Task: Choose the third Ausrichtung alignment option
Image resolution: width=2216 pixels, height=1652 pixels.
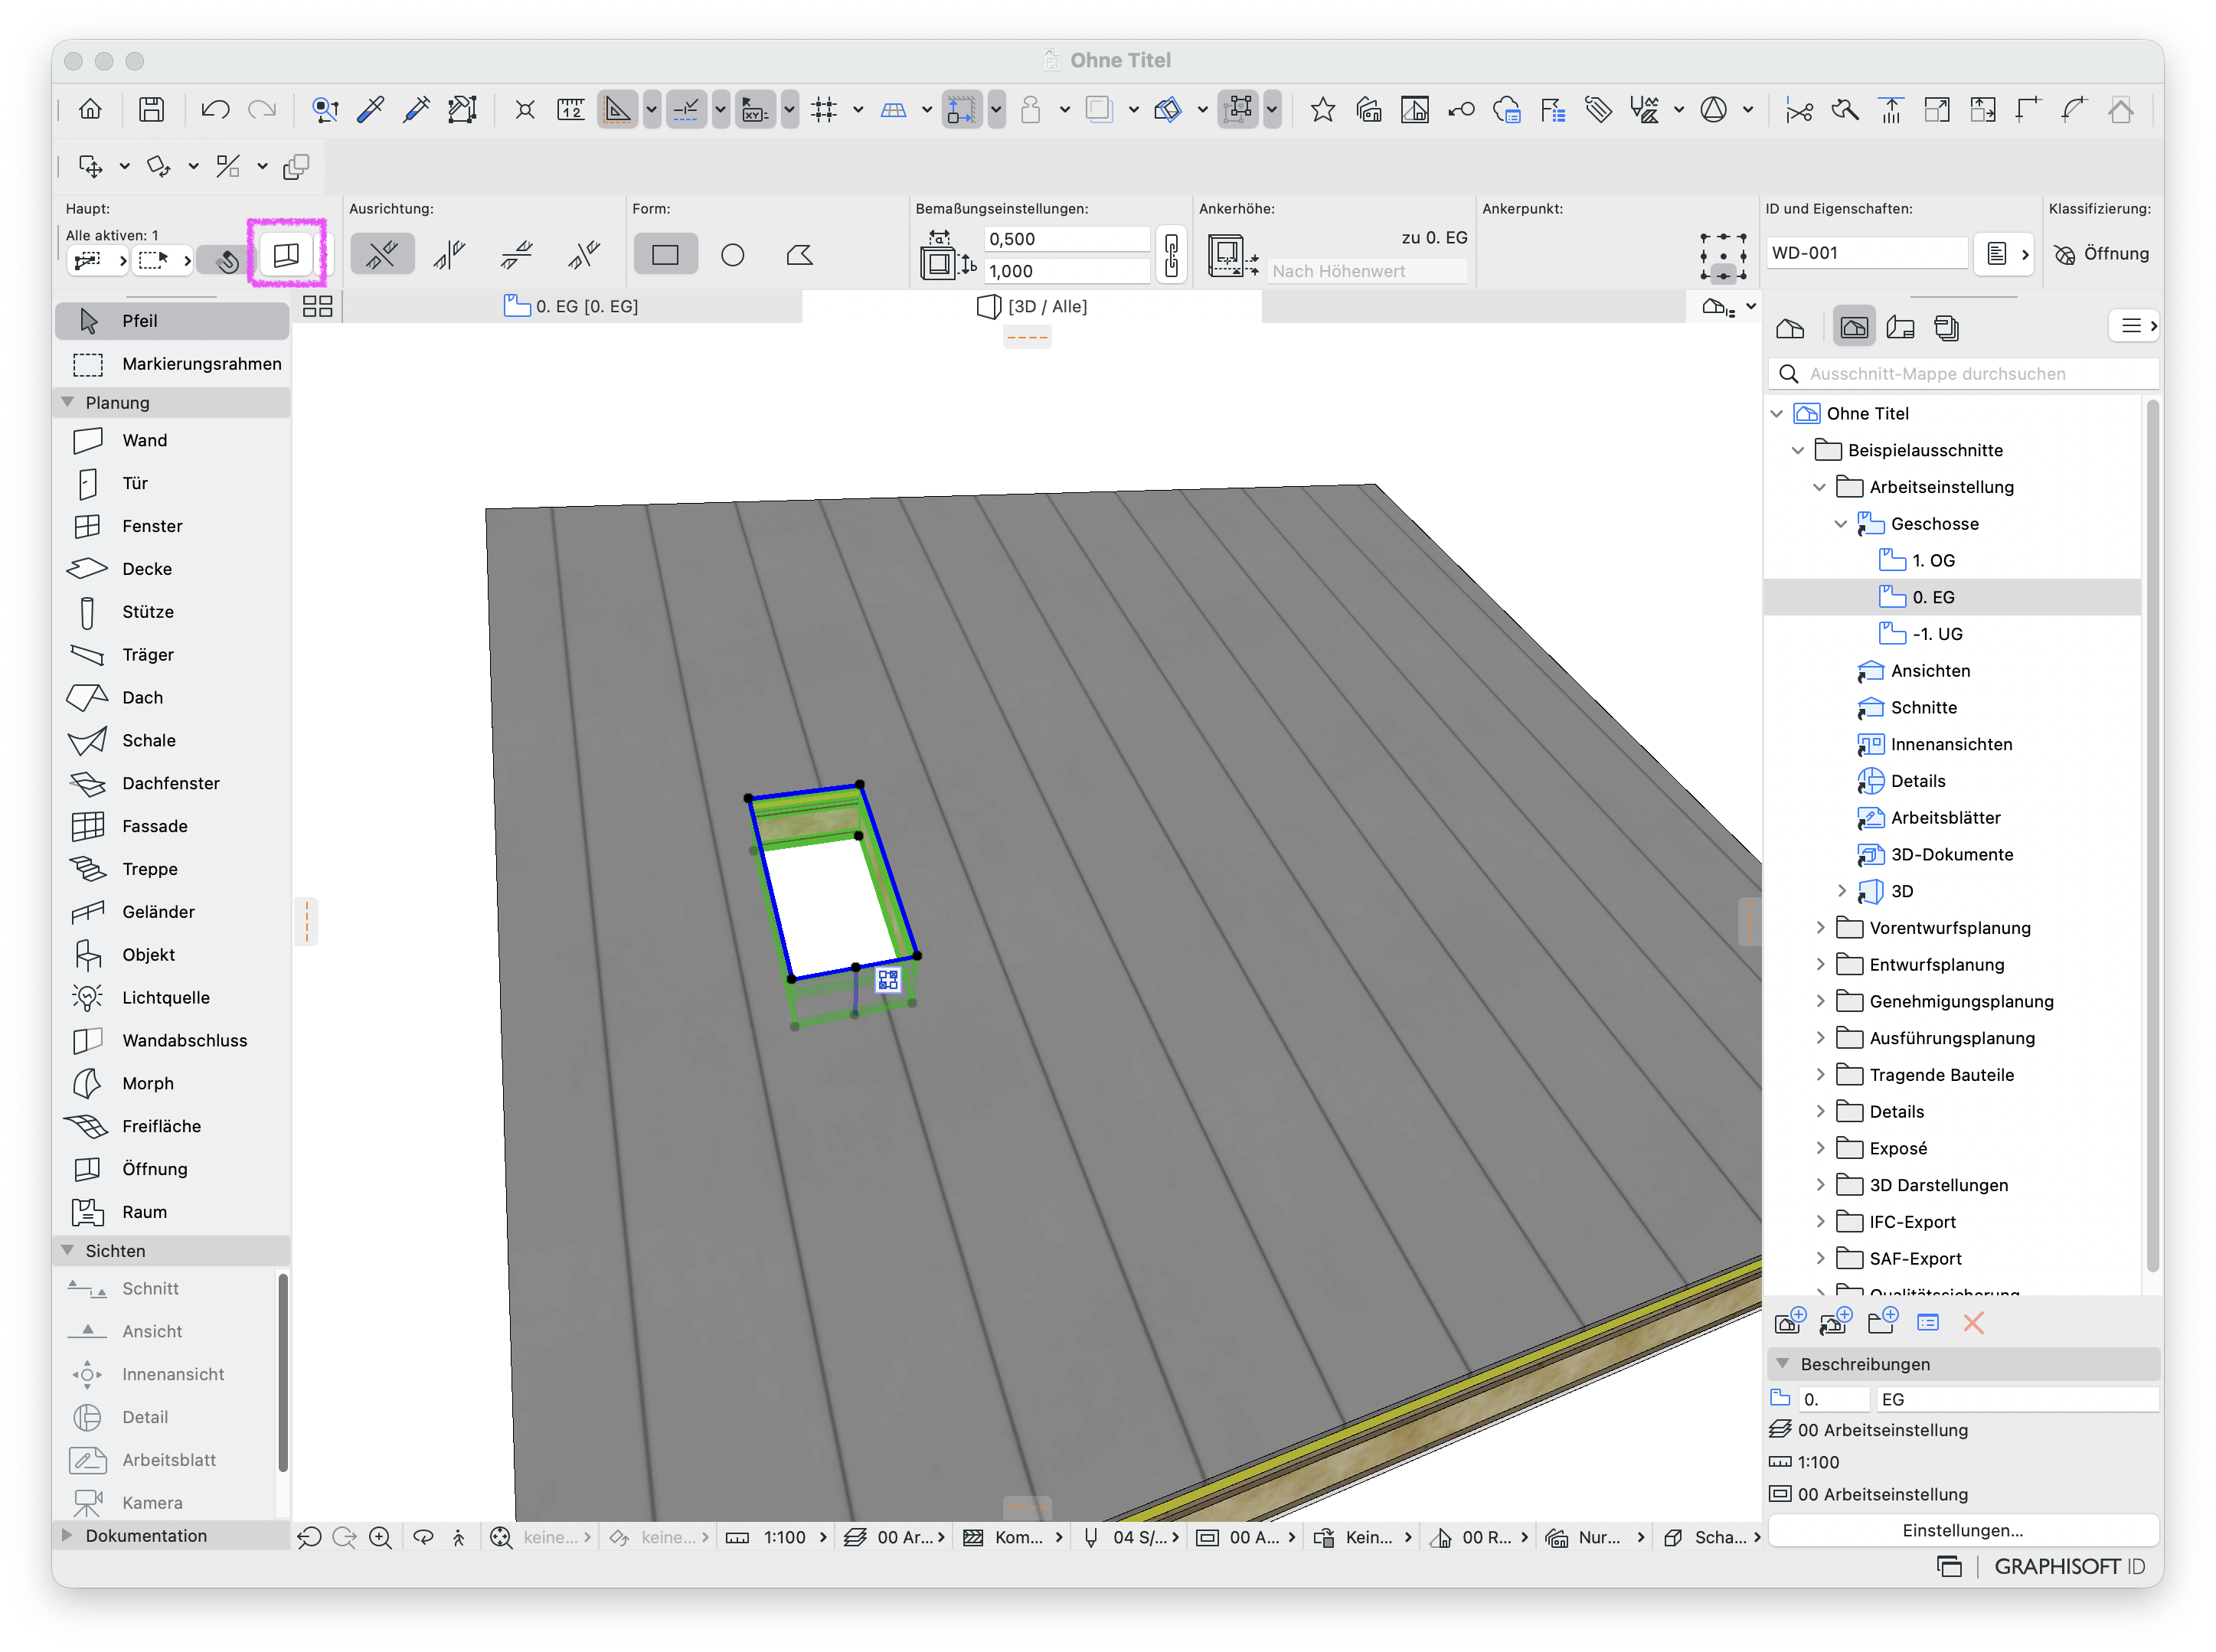Action: pos(516,255)
